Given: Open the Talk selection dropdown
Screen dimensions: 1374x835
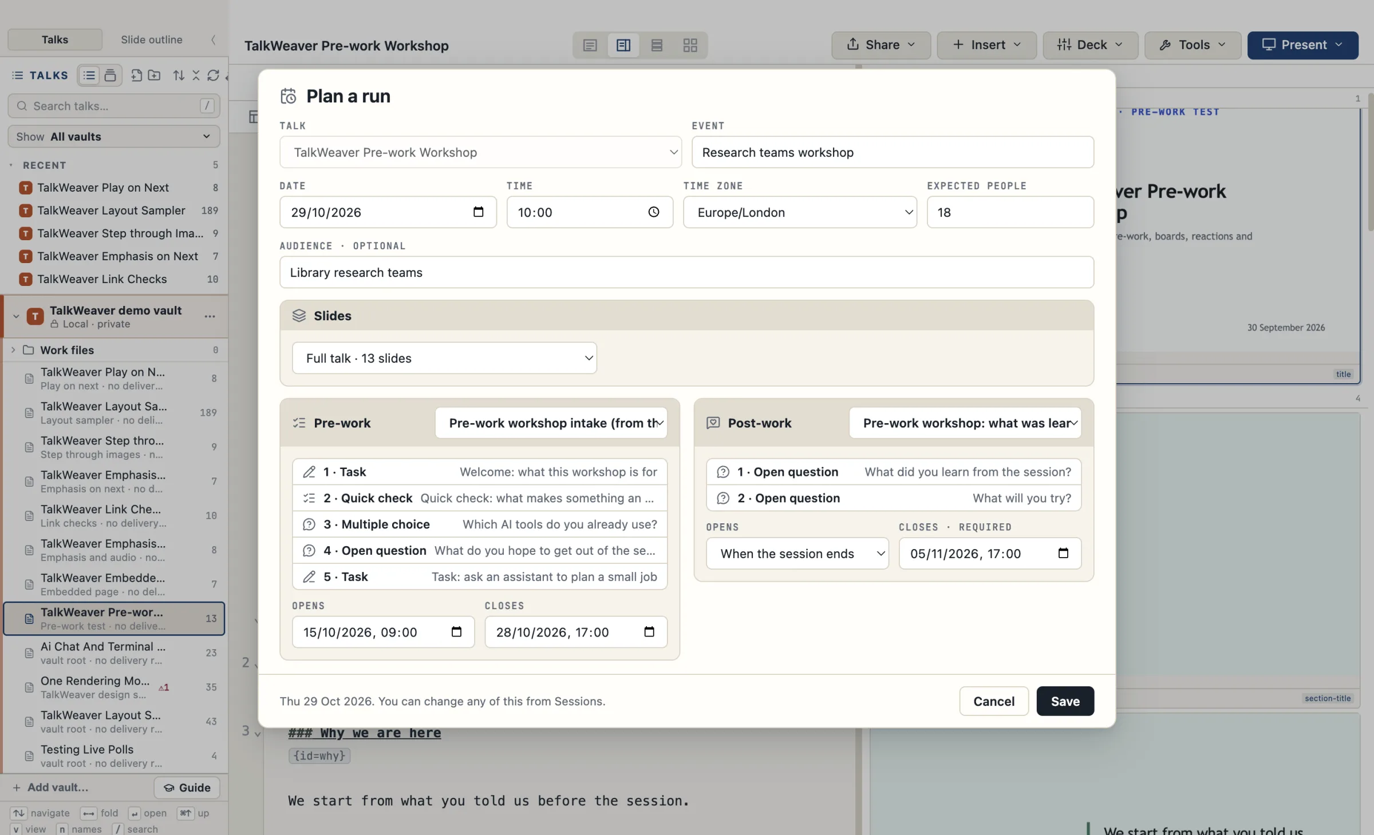Looking at the screenshot, I should point(480,152).
